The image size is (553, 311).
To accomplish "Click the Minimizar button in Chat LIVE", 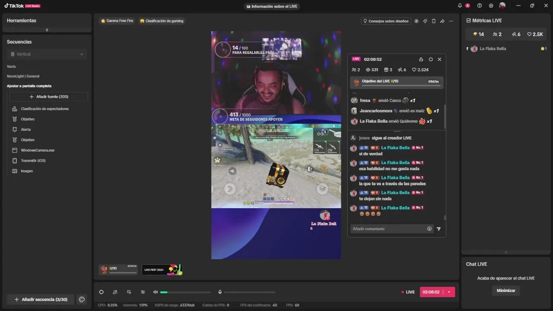I will point(505,291).
